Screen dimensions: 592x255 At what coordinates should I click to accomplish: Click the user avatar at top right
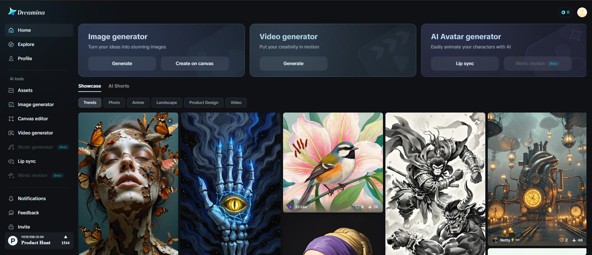click(582, 12)
